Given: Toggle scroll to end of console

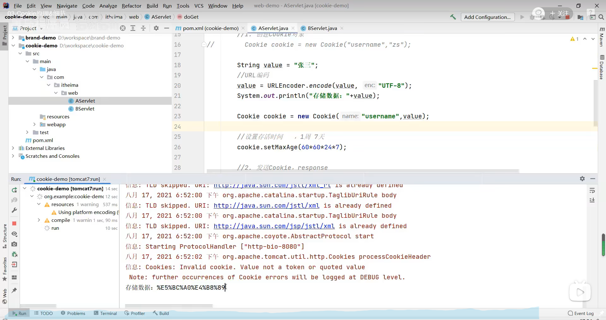Looking at the screenshot, I should tap(592, 200).
